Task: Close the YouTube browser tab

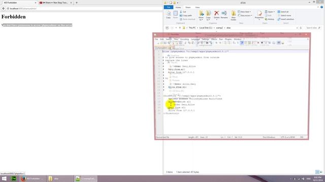Action: 71,3
